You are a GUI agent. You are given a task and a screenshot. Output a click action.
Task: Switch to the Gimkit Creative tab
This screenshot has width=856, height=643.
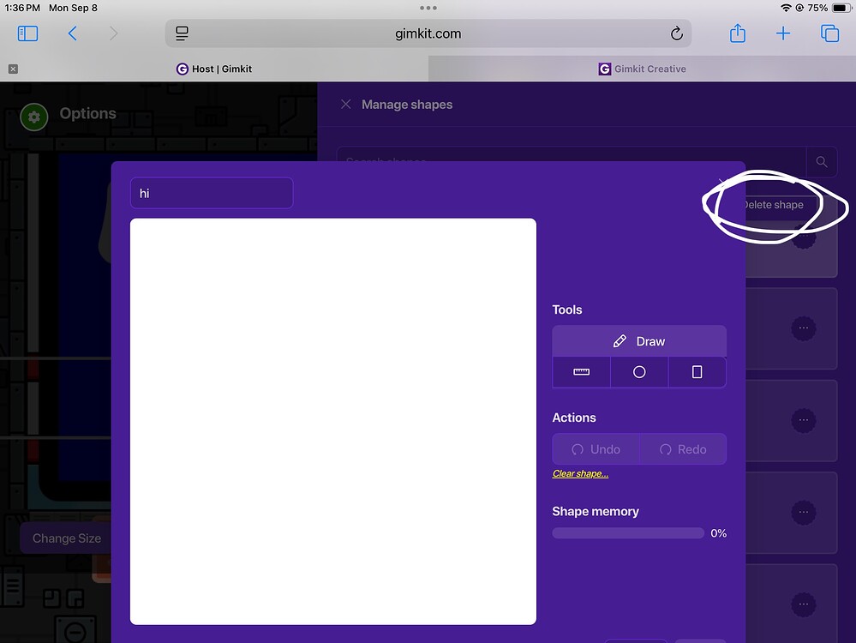tap(642, 69)
